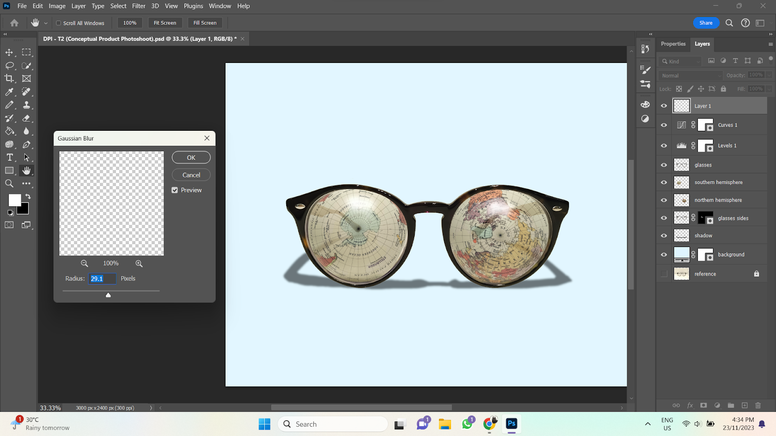Screen dimensions: 776x436
Task: Zoom out the Gaussian Blur preview
Action: click(x=84, y=264)
